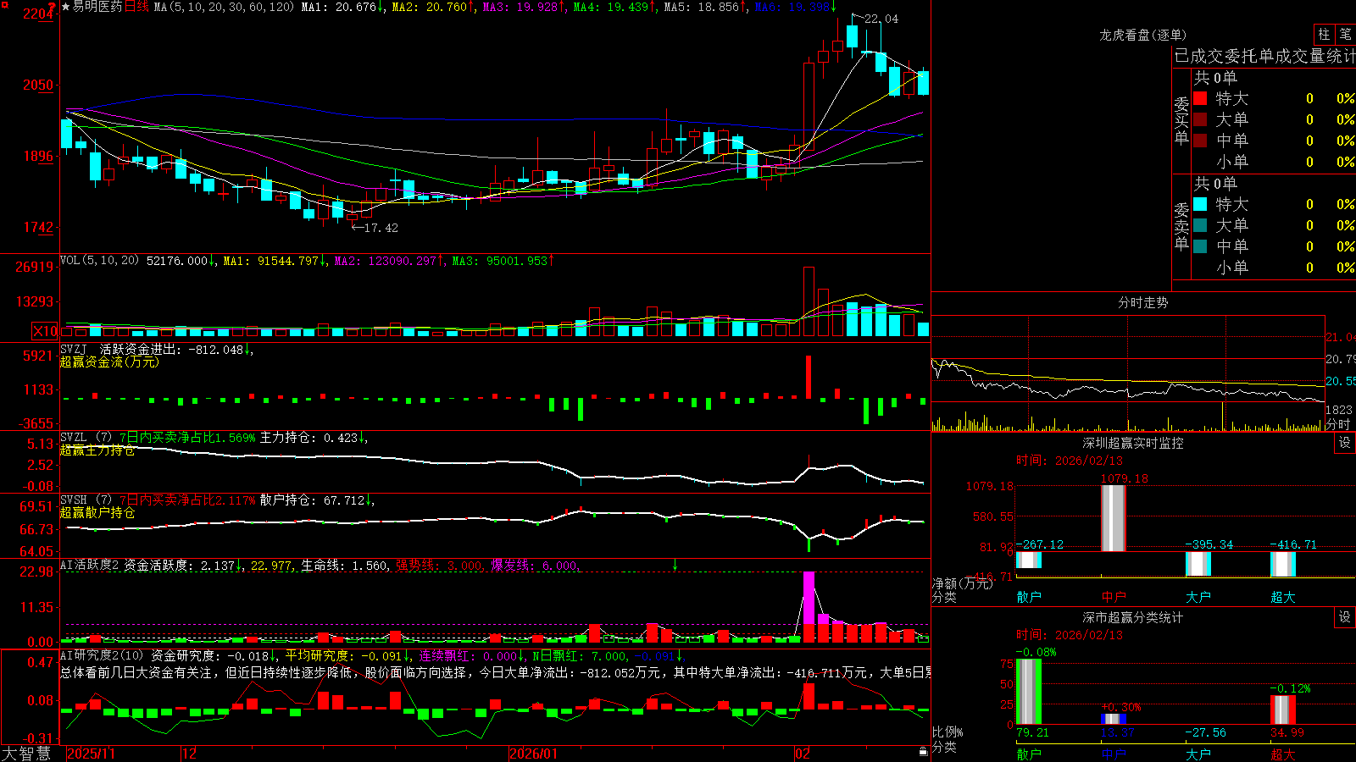Click the 12 month timeline label
1356x762 pixels.
click(x=190, y=754)
